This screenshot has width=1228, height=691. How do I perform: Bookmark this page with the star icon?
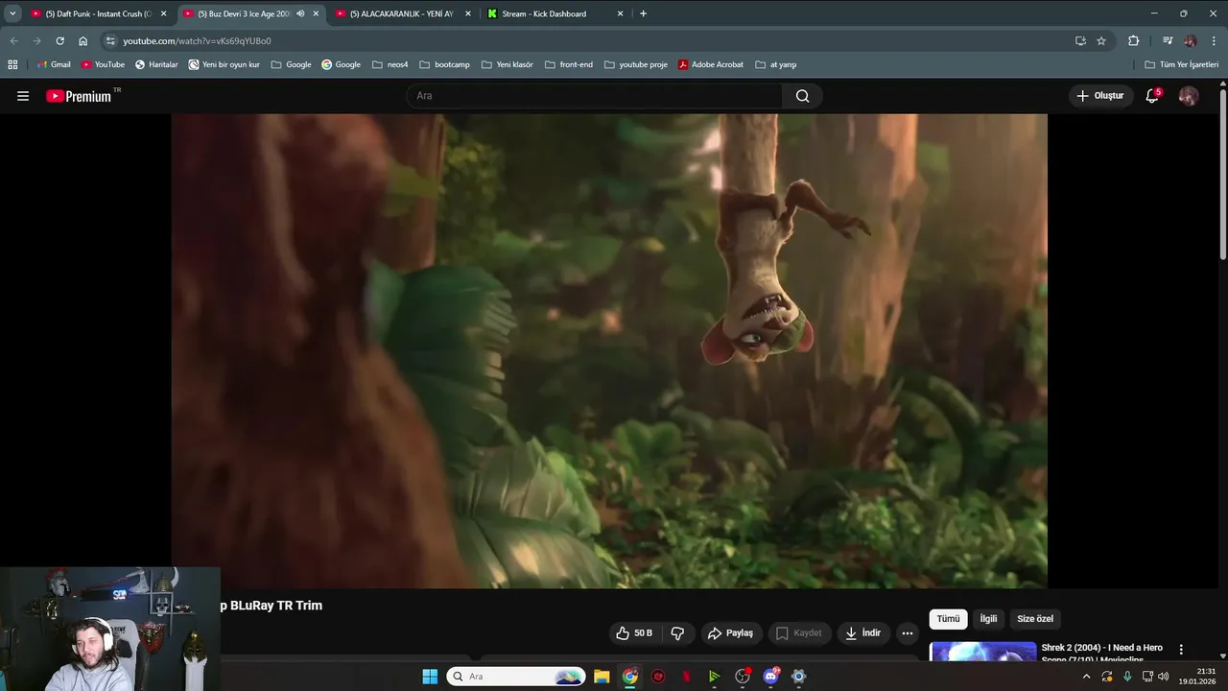point(1101,41)
